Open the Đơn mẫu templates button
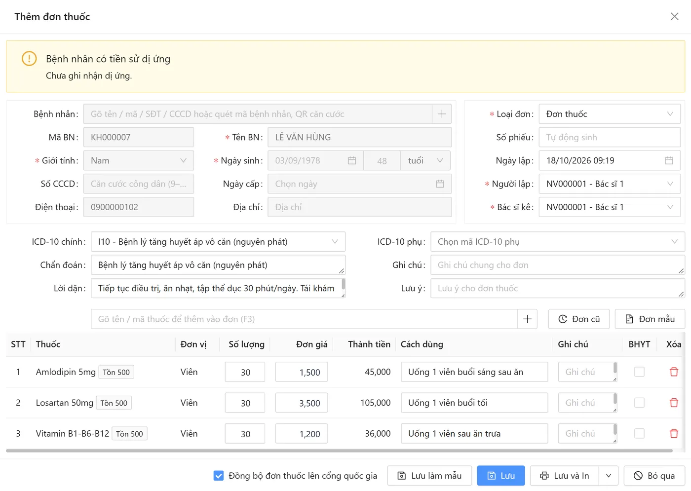691x491 pixels. pos(650,319)
